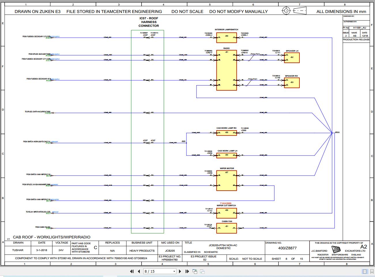
Task: Click 'TO RELAY: WIPER INTERLOCK' source label
Action: (x=38, y=212)
